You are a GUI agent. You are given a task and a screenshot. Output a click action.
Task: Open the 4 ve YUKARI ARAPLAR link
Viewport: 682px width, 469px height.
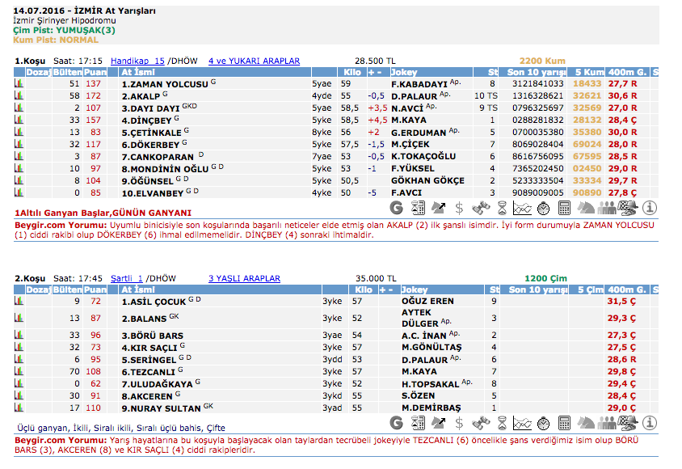[x=254, y=61]
